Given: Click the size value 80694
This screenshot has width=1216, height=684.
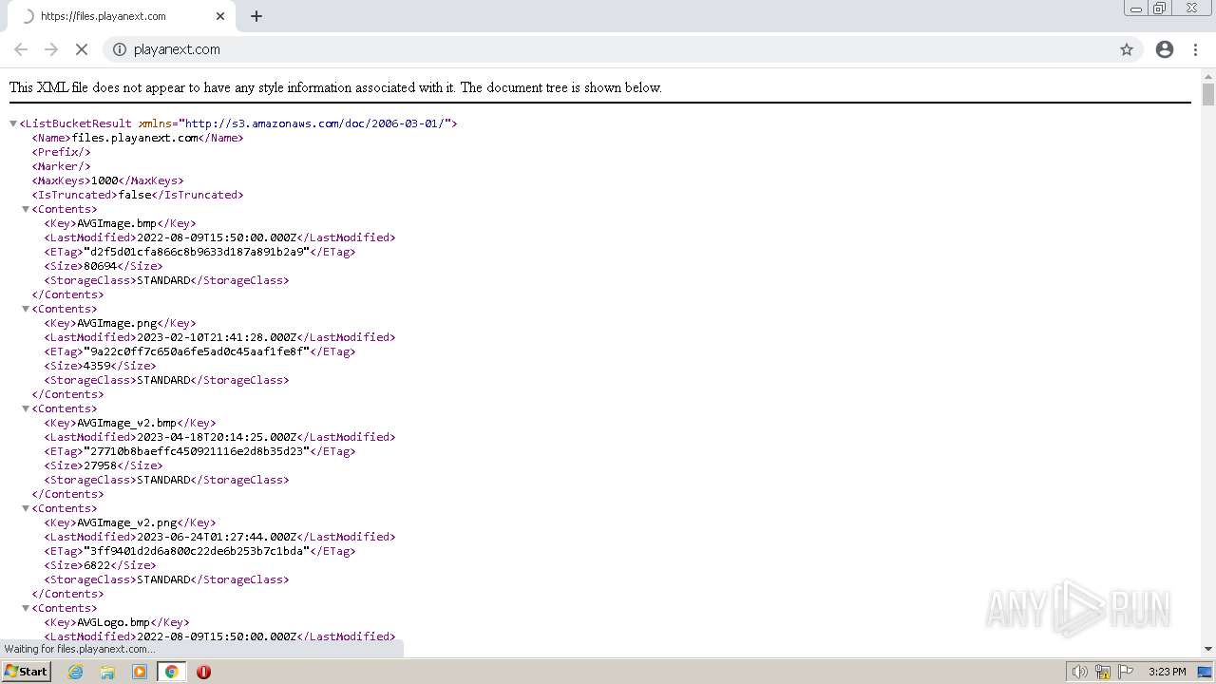Looking at the screenshot, I should tap(100, 266).
